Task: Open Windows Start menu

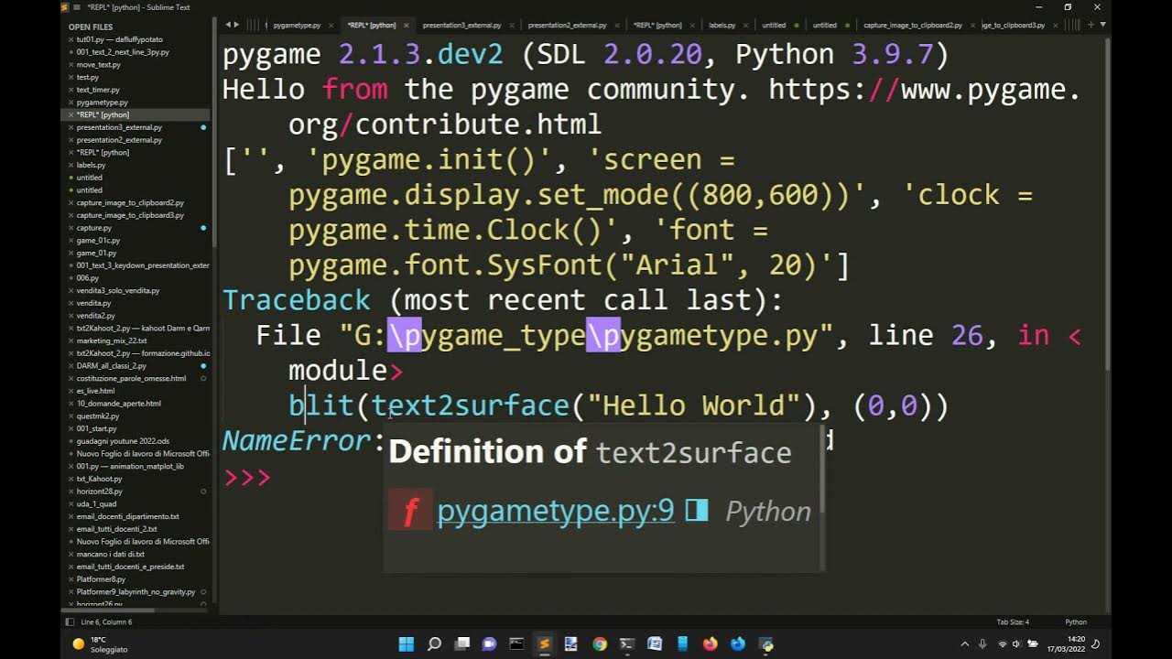Action: pyautogui.click(x=407, y=643)
